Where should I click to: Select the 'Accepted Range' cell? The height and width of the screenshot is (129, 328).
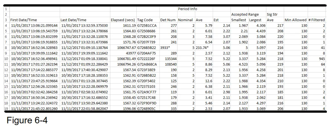click(x=245, y=14)
